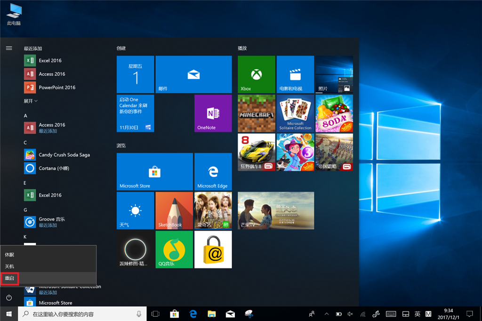The height and width of the screenshot is (321, 482).
Task: Click the Task View taskbar icon
Action: [x=155, y=314]
